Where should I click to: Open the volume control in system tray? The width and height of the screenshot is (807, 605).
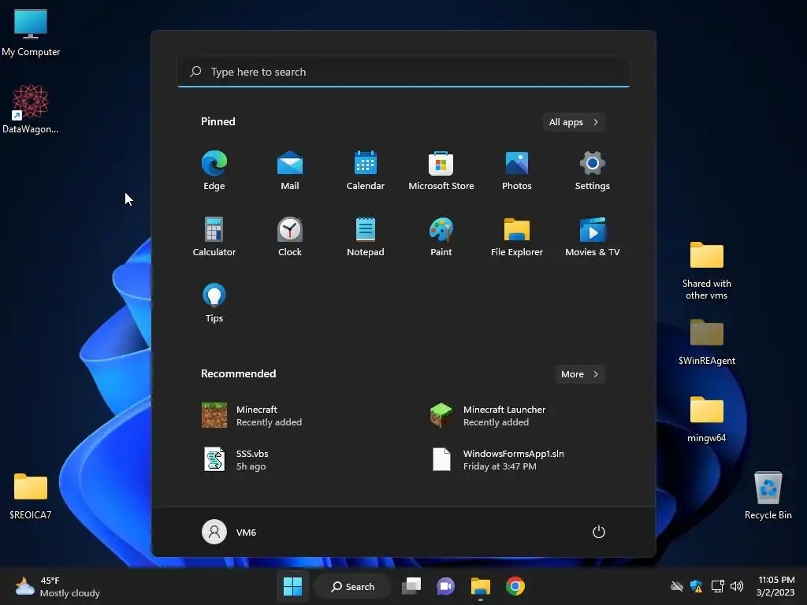point(737,586)
